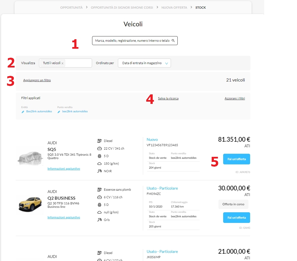The image size is (297, 261).
Task: Click the price 21.000,00 €
Action: point(234,251)
